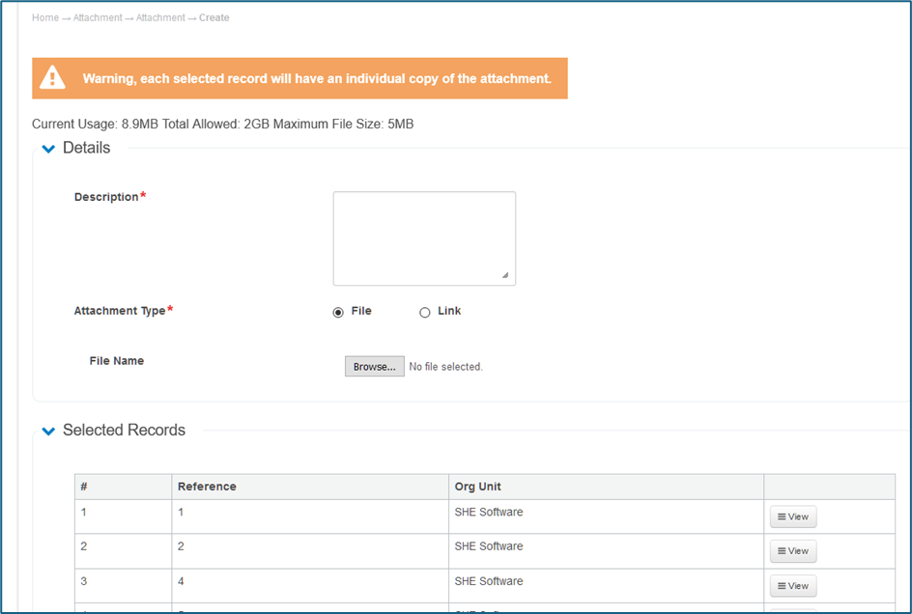Click the Create breadcrumb item

pos(214,17)
